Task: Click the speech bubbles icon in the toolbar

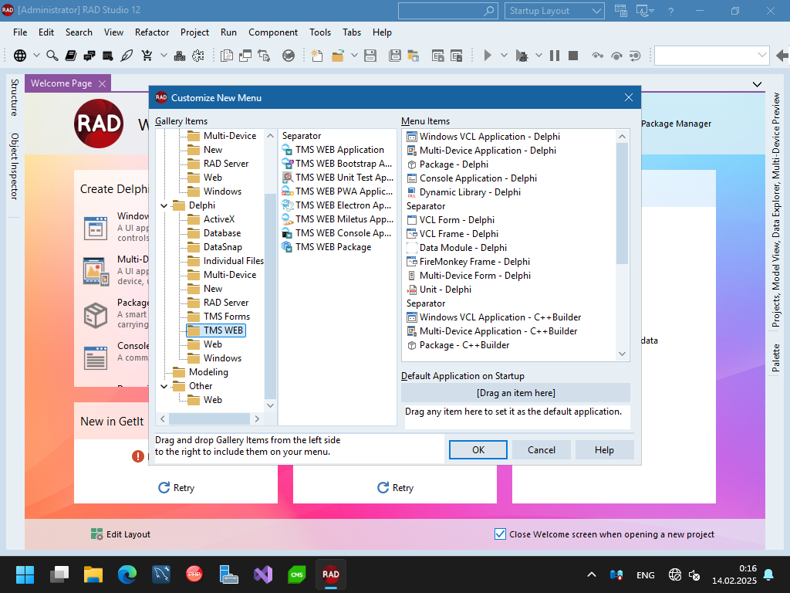Action: tap(89, 56)
